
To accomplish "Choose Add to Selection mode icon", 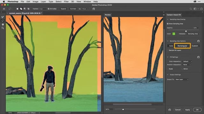I will (x=21, y=9).
